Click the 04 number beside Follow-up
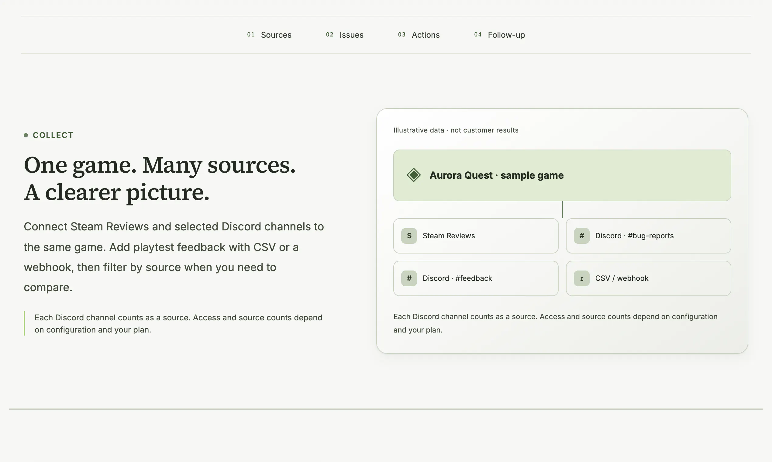 [478, 35]
